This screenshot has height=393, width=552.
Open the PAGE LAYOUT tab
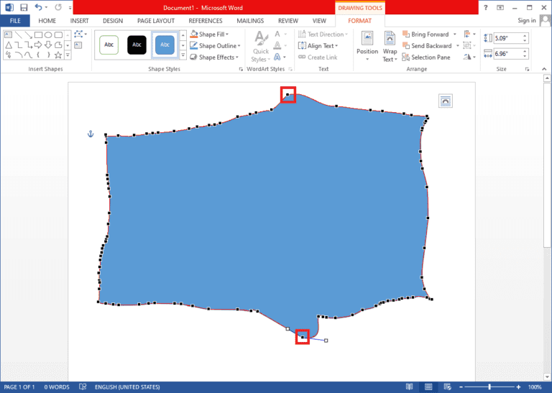pyautogui.click(x=156, y=21)
